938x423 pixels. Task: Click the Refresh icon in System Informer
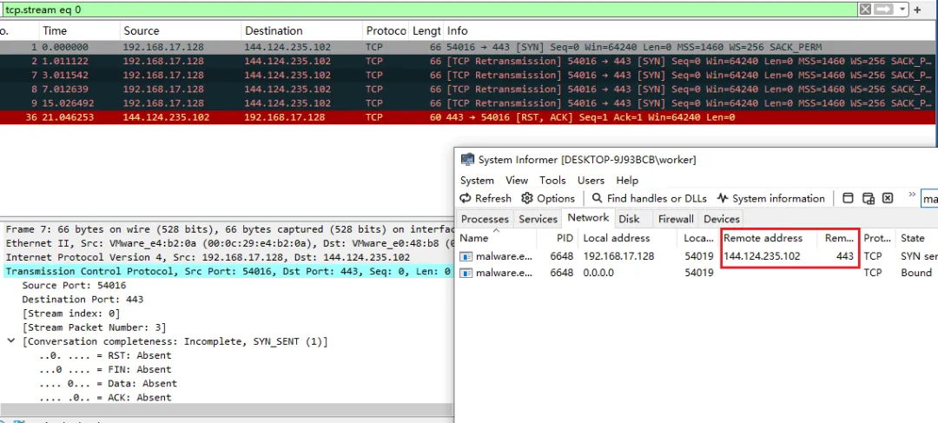coord(466,199)
